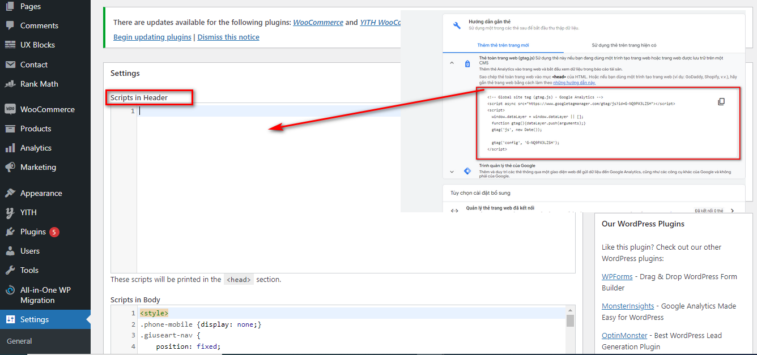This screenshot has height=355, width=757.
Task: Open the Settings menu item
Action: [x=45, y=319]
